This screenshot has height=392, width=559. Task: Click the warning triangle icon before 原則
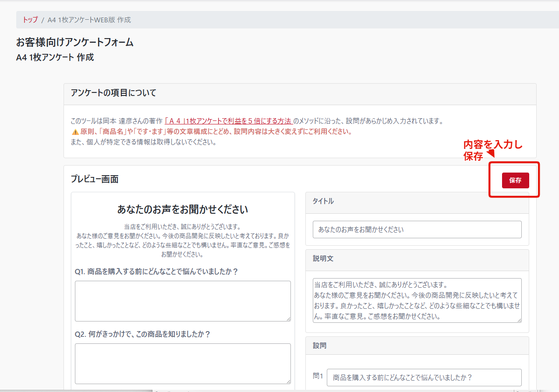74,131
